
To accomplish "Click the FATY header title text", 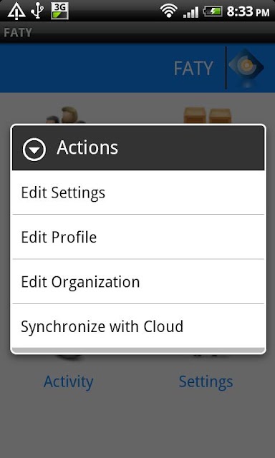I will point(193,69).
